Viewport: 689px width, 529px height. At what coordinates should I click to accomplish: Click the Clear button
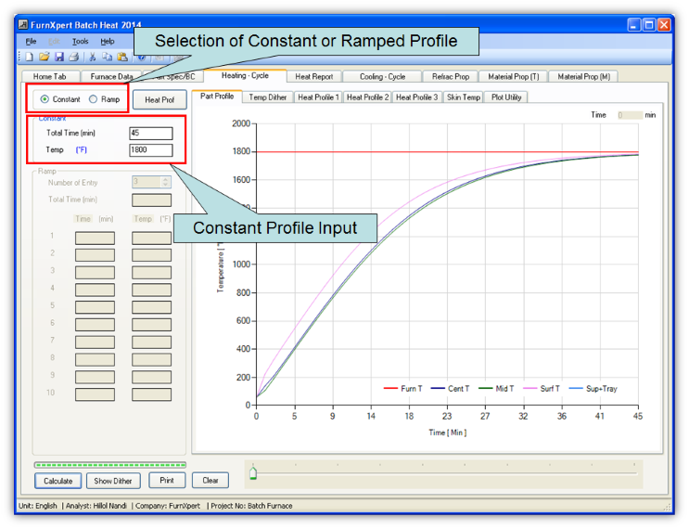[211, 480]
